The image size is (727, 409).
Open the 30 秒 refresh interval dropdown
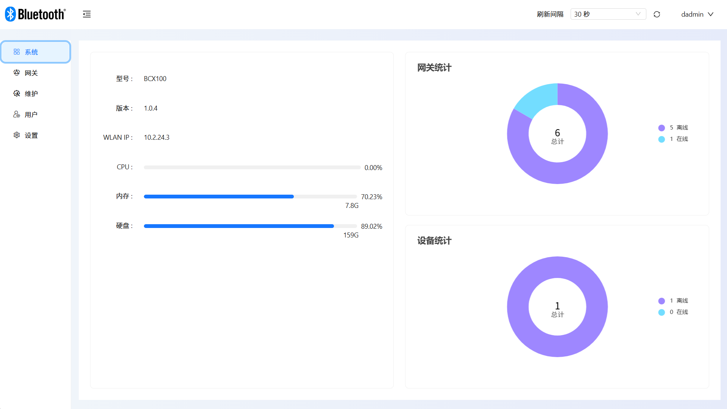point(608,14)
